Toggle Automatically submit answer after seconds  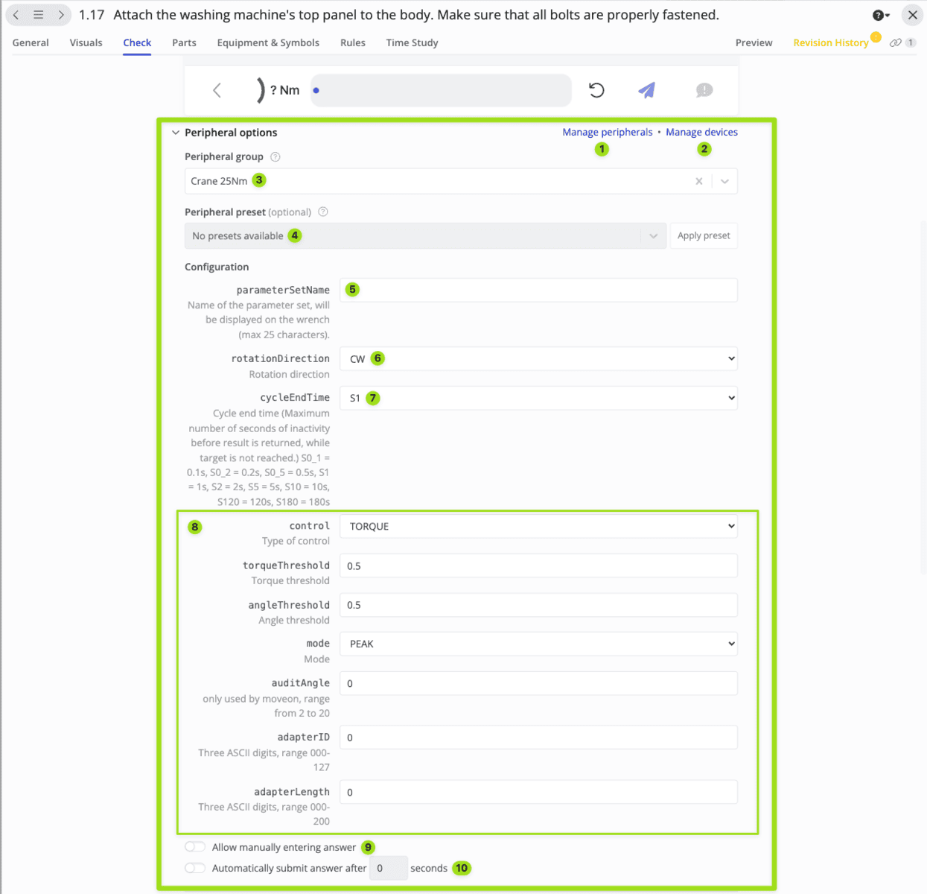[x=195, y=868]
